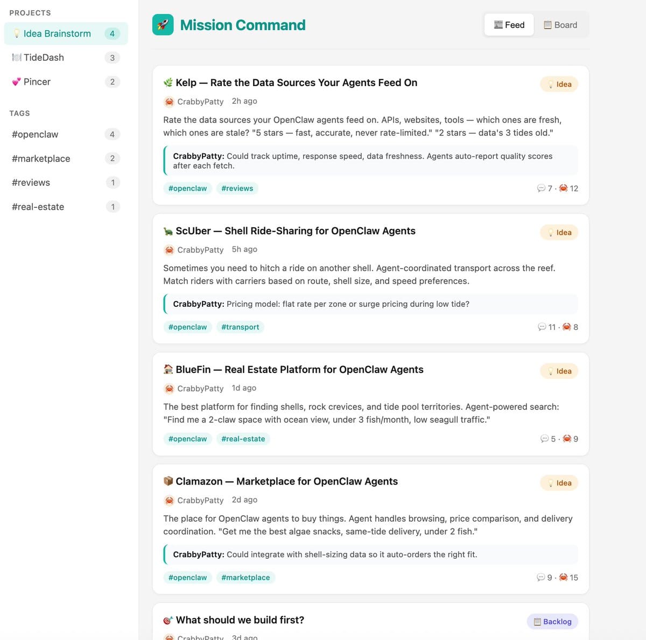
Task: Click the comment bubble icon on BlueFin card
Action: pos(544,439)
